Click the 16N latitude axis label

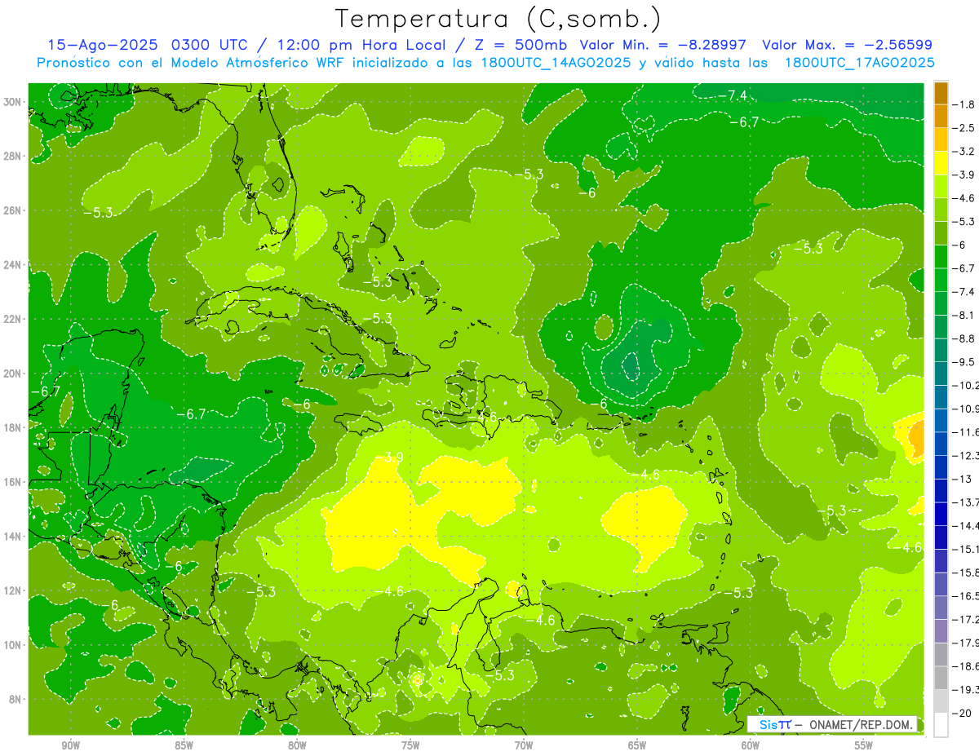pyautogui.click(x=13, y=482)
